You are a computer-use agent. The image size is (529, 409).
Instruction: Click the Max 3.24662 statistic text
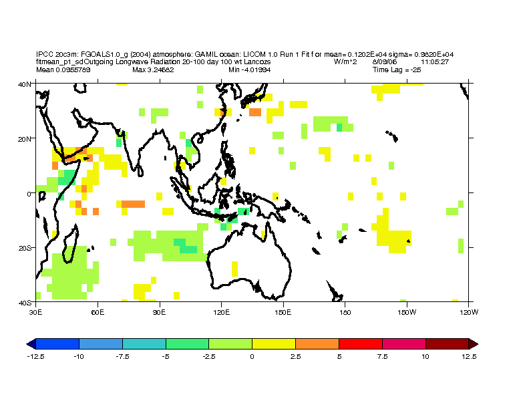(153, 70)
